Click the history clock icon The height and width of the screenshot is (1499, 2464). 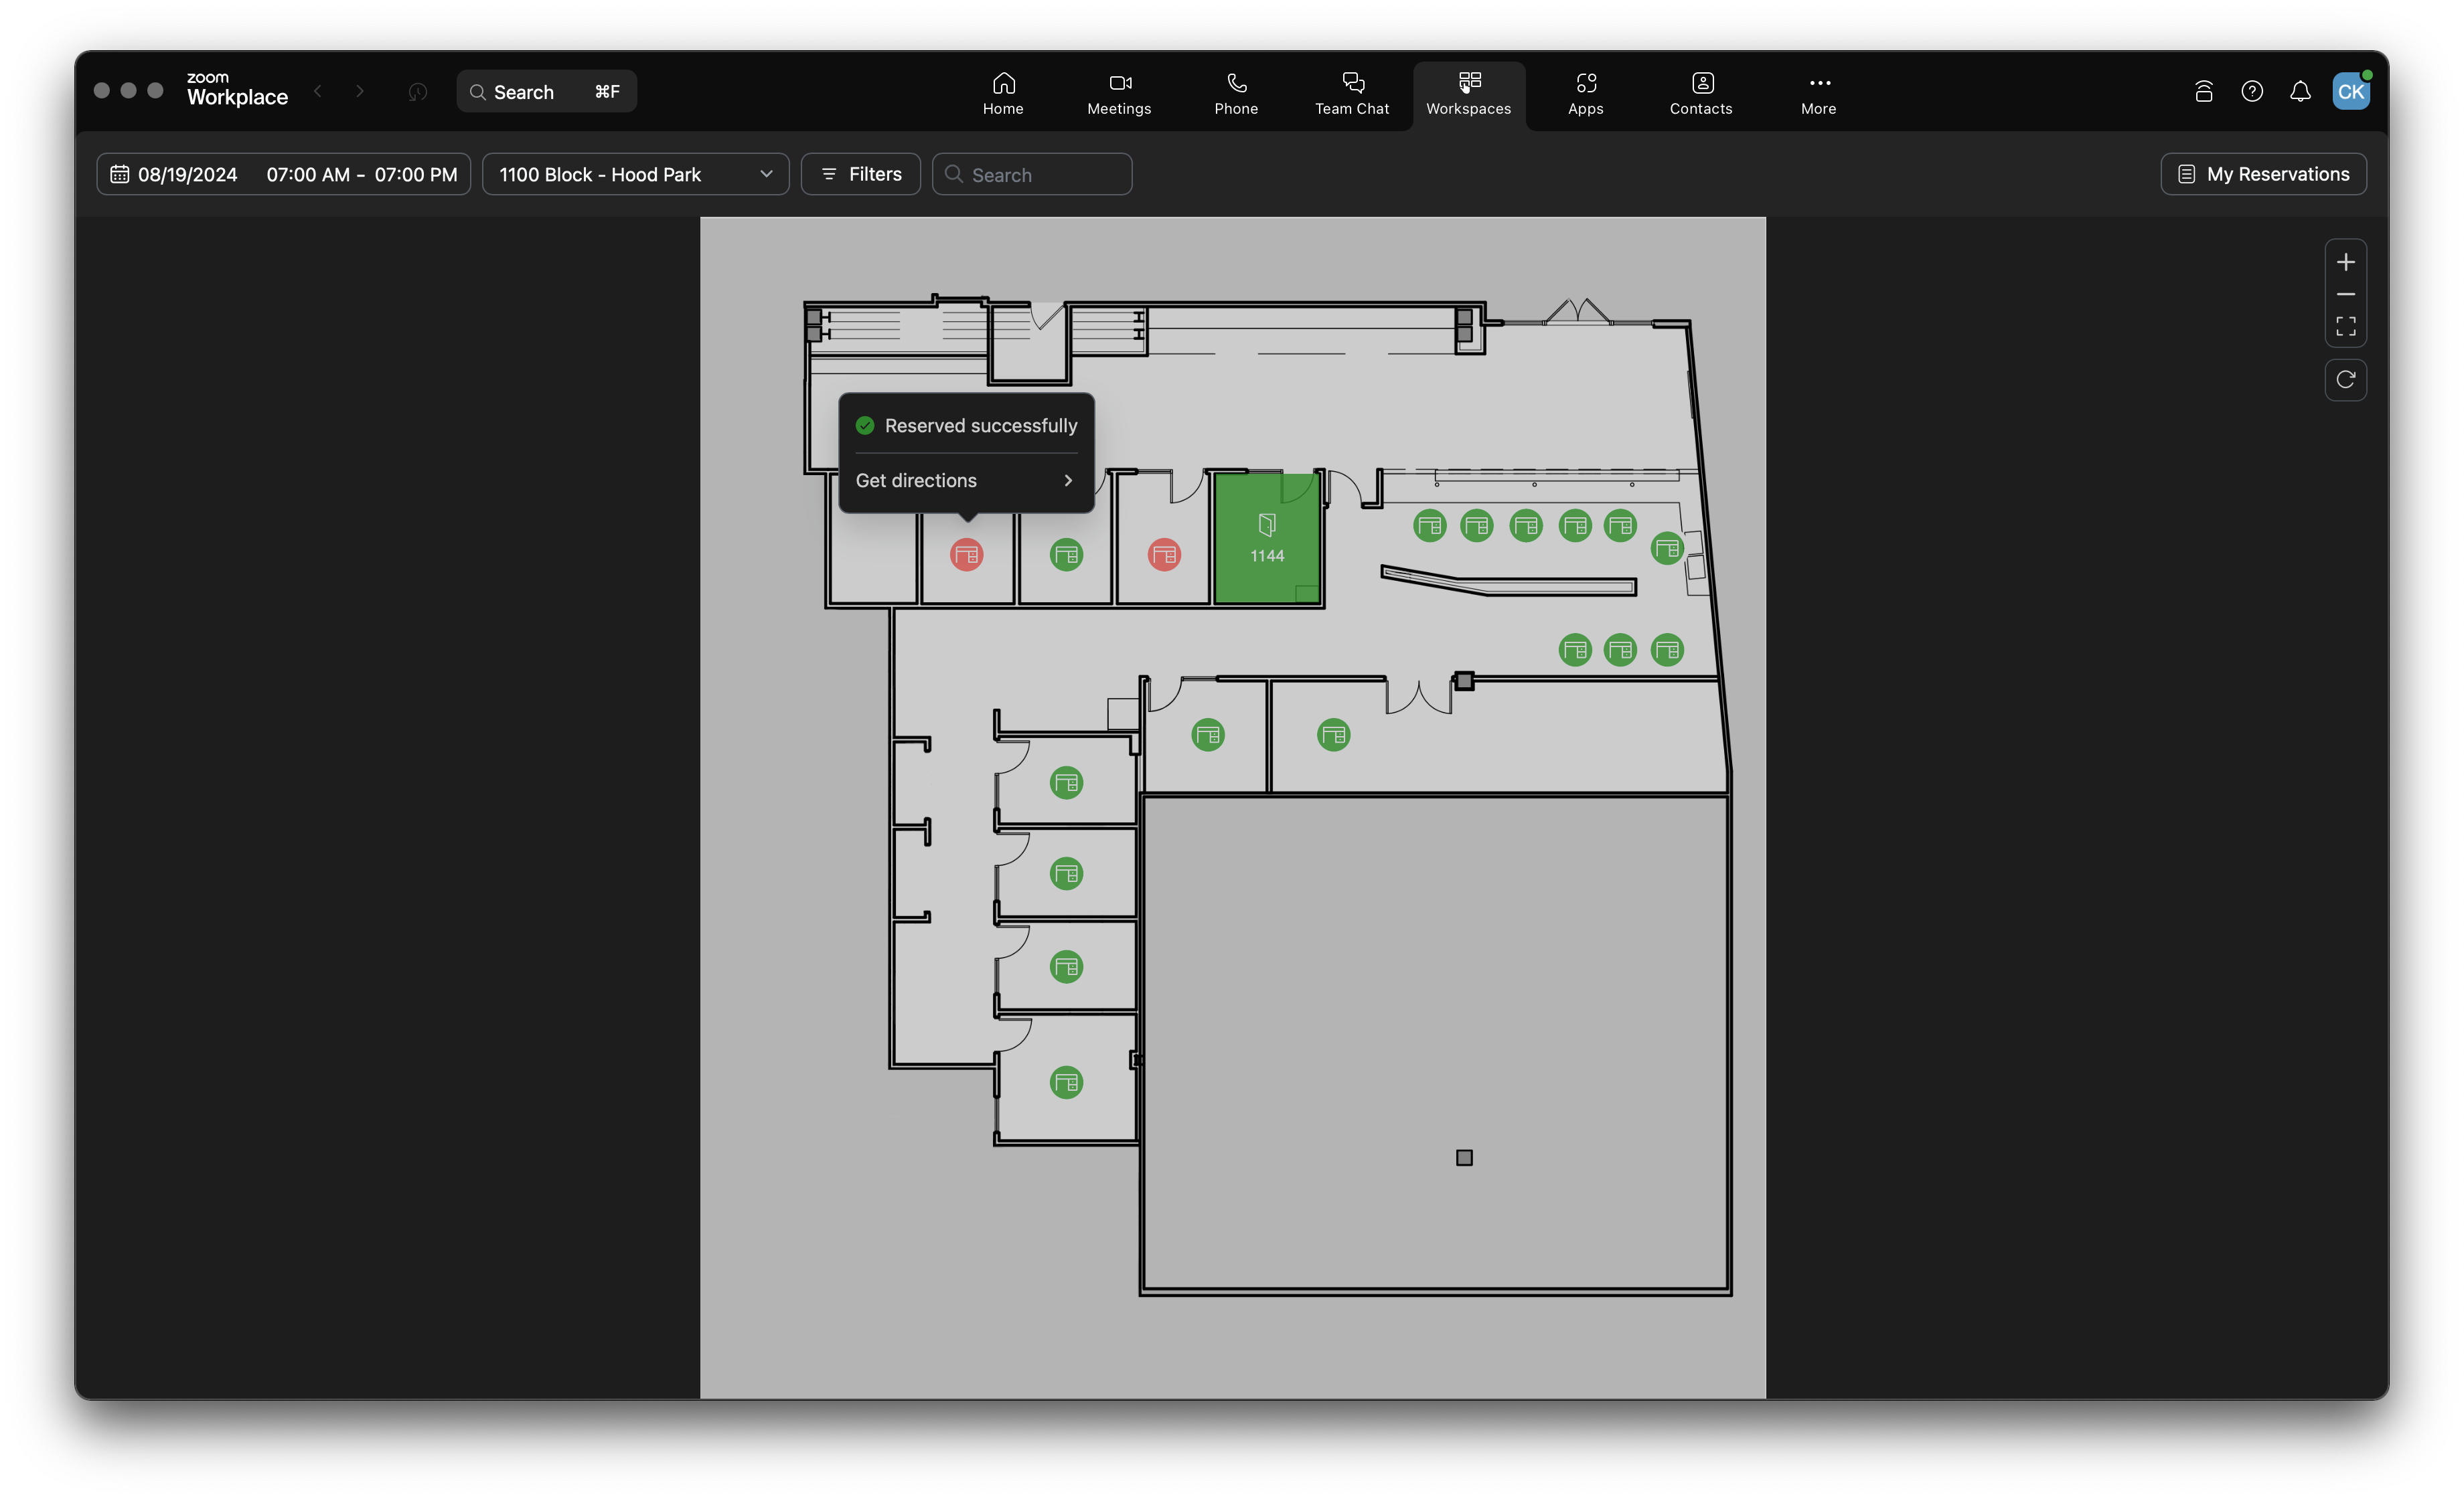[418, 92]
